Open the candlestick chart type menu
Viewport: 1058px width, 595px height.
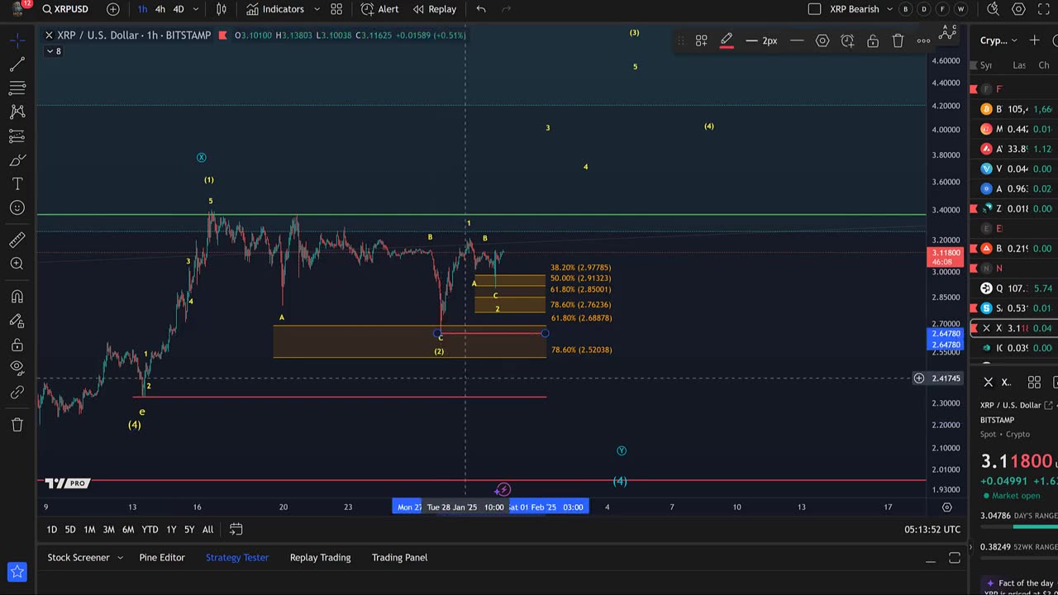pos(222,9)
